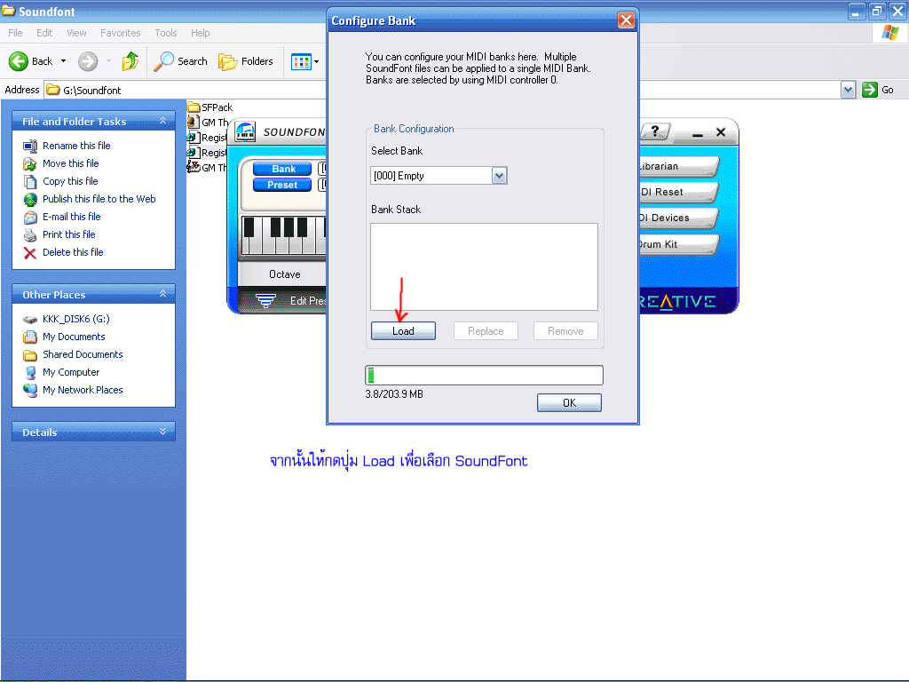Click the E-mail this file link
909x682 pixels.
tap(72, 217)
